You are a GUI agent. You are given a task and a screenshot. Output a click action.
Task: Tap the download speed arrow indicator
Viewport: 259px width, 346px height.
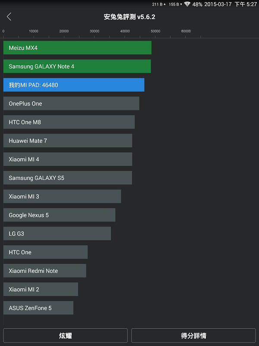pos(181,4)
